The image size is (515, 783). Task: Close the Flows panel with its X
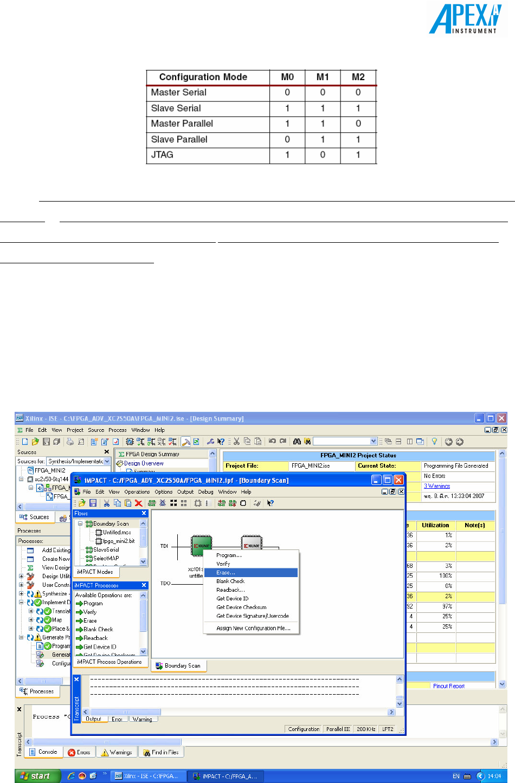(x=144, y=514)
